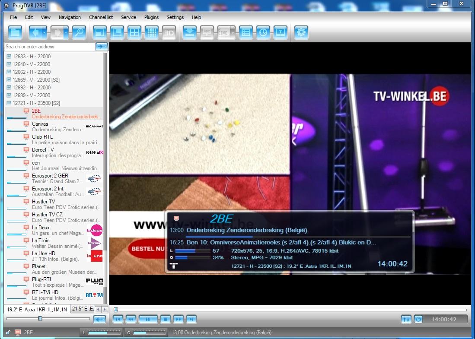Collapse the 12721 - H - 23500 [S2] transponder
Viewport: 475px width, 339px height.
[9, 103]
